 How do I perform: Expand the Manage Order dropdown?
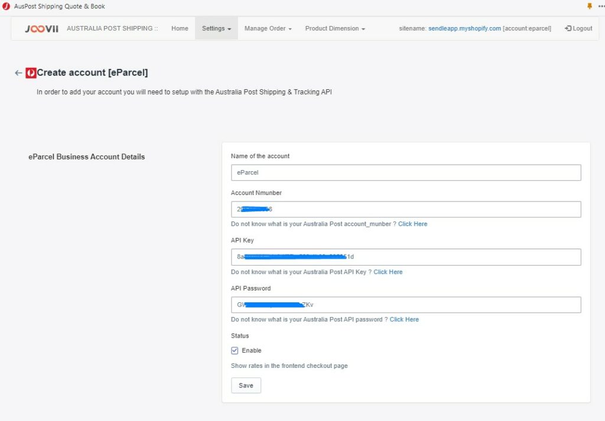pos(268,28)
